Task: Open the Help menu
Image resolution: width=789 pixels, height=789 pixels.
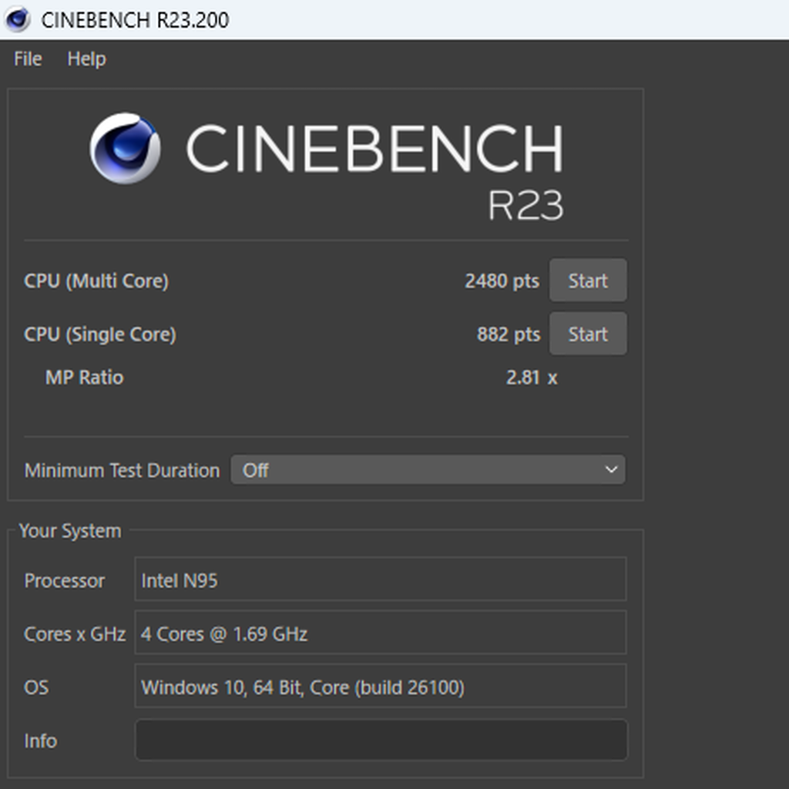Action: click(86, 59)
